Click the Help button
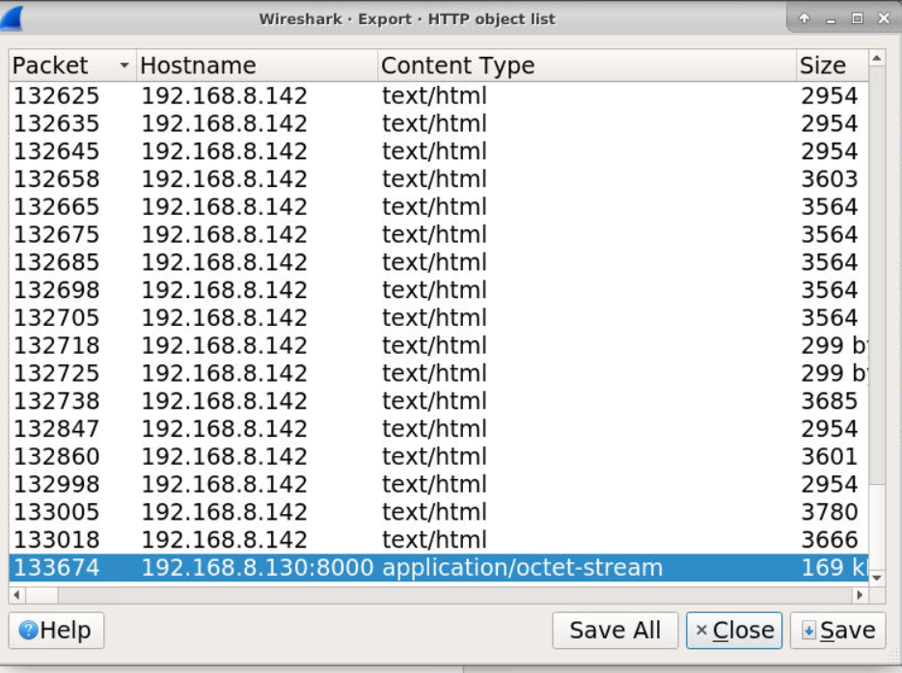This screenshot has height=673, width=902. (x=56, y=631)
